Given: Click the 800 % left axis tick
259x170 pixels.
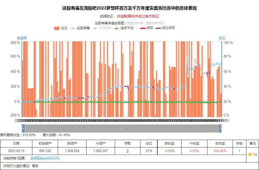Looking at the screenshot, I should coord(15,43).
